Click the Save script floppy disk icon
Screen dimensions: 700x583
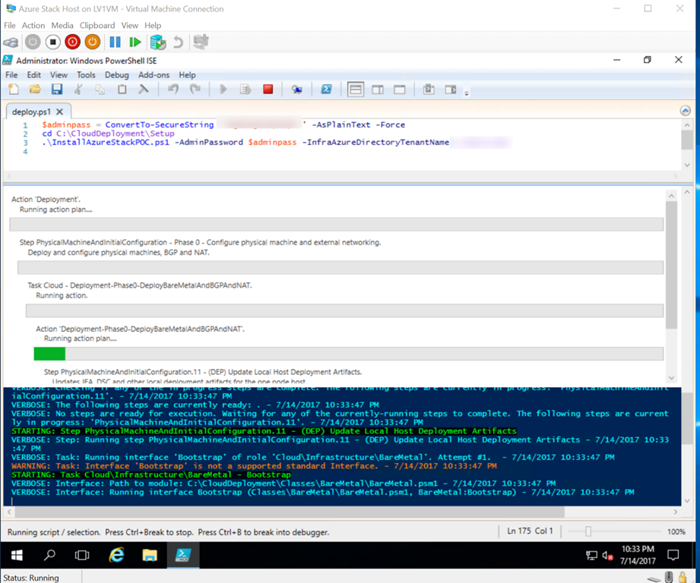click(57, 90)
